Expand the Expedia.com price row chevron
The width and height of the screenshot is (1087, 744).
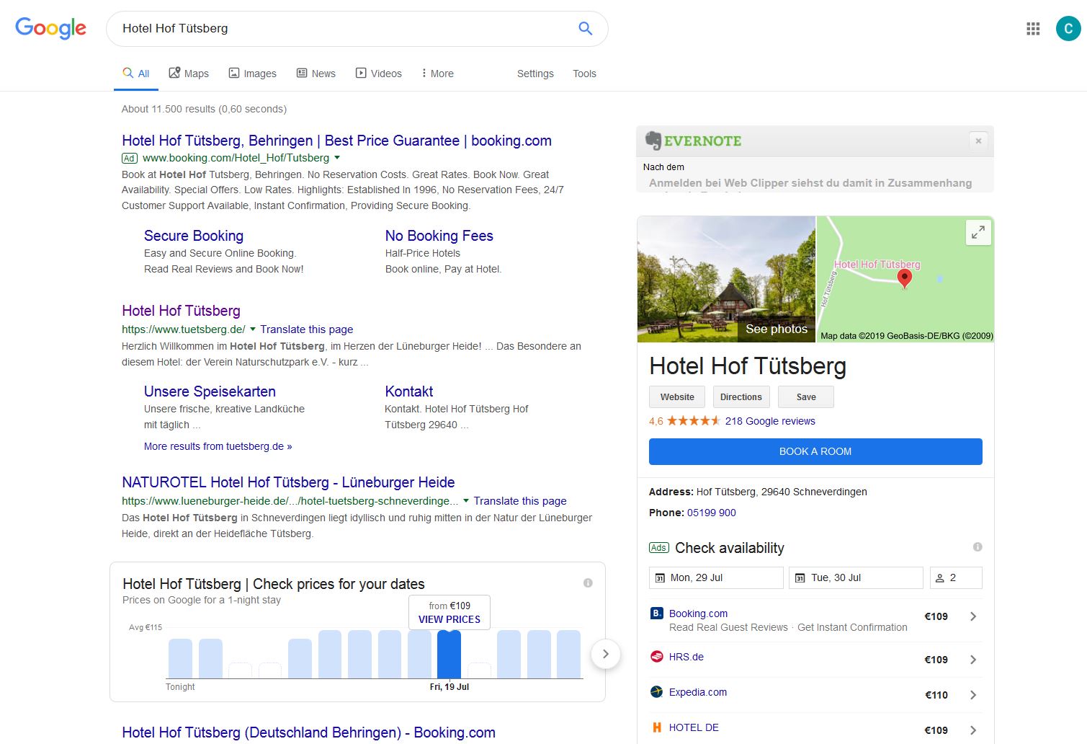(973, 694)
